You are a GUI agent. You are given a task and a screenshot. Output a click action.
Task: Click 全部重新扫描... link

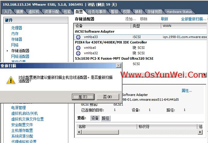click(x=194, y=19)
